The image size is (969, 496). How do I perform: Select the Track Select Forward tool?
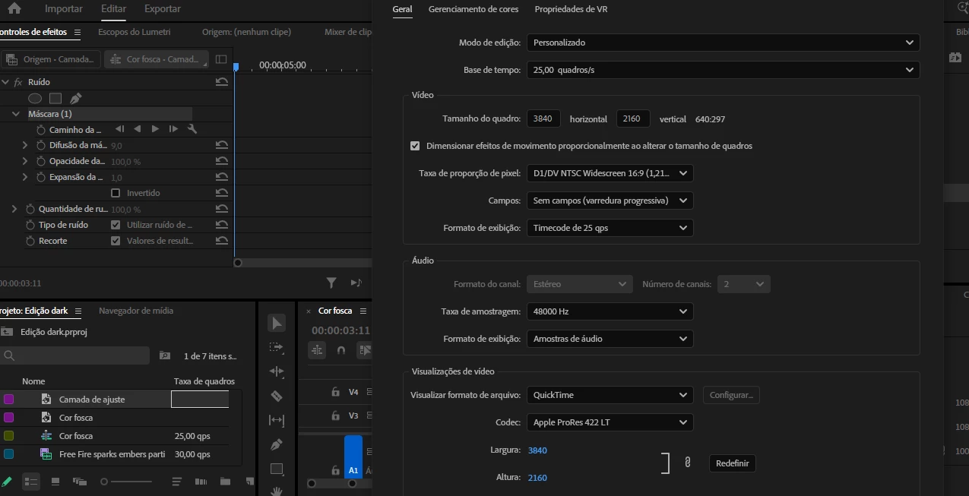coord(277,347)
